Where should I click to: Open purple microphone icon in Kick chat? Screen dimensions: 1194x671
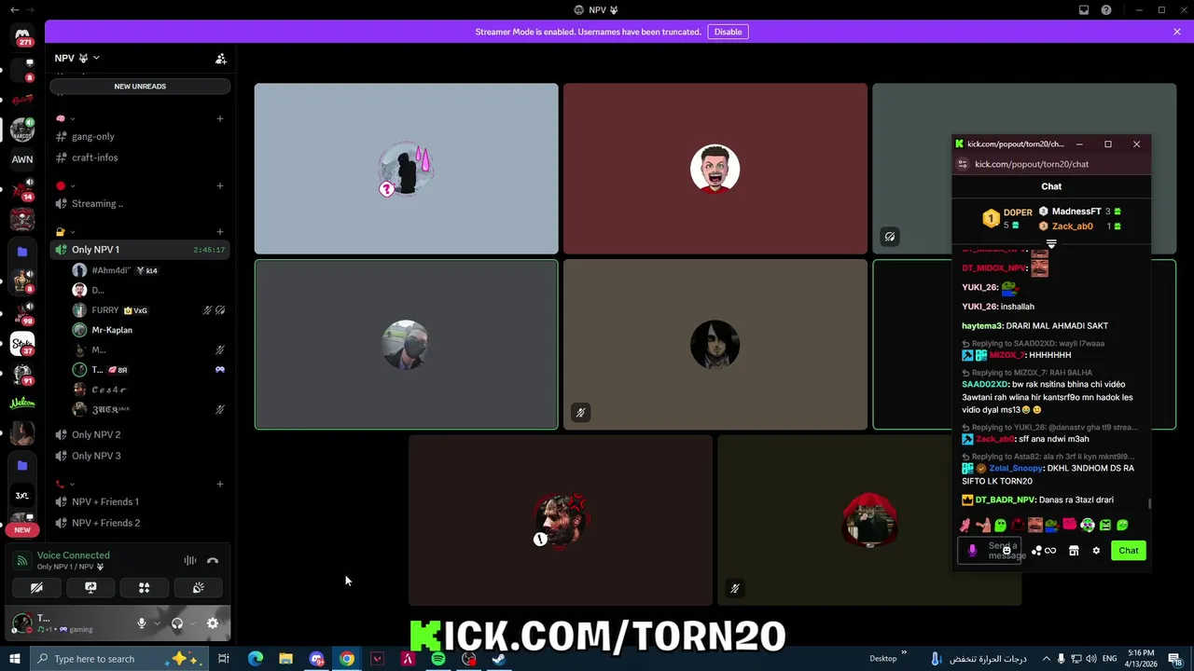coord(972,551)
